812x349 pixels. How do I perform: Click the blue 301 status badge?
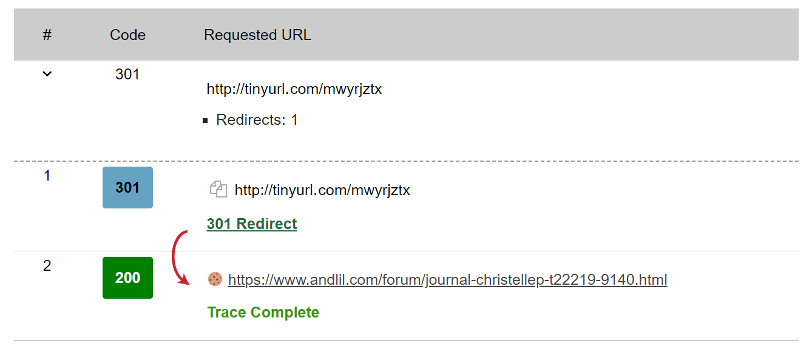[127, 188]
